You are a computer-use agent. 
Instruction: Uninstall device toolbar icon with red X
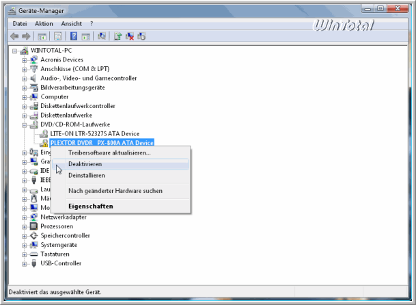point(130,36)
